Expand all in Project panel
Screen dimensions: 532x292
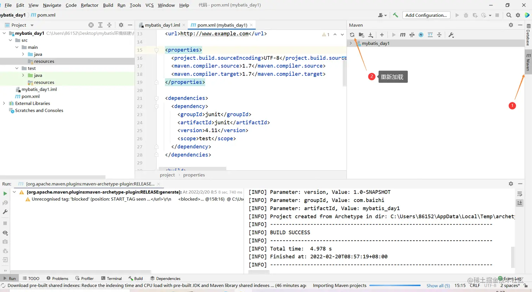(x=100, y=25)
